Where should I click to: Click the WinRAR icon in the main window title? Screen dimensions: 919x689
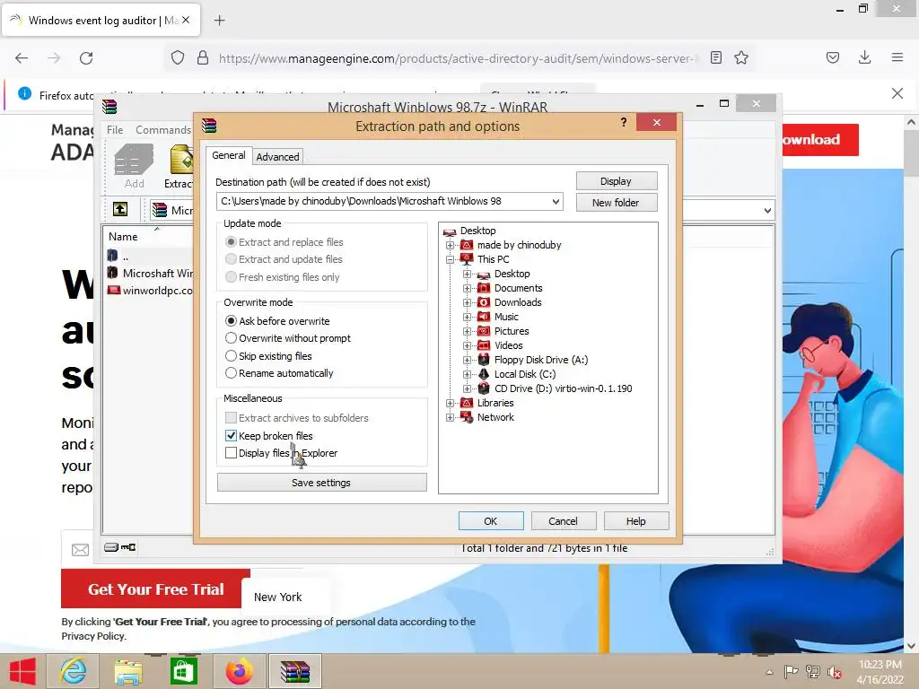click(x=109, y=107)
